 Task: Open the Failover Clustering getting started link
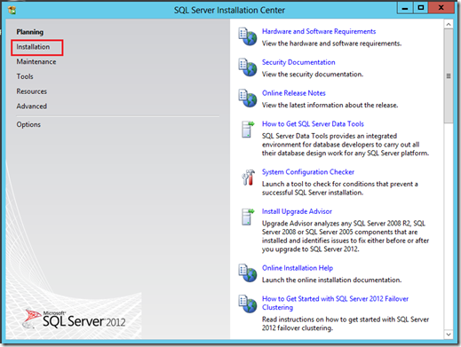[335, 303]
